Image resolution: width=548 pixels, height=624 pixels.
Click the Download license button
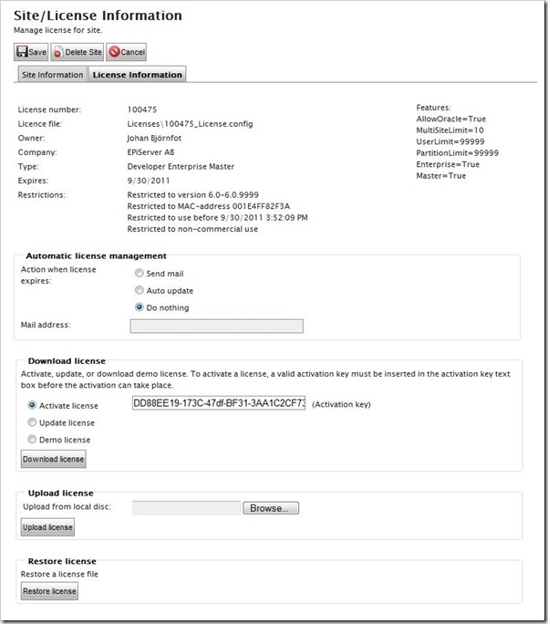tap(53, 459)
